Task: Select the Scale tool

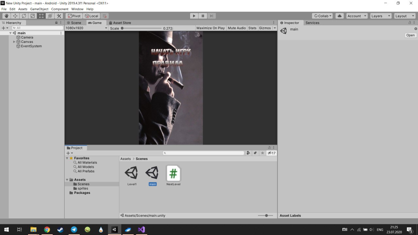Action: coord(33,16)
